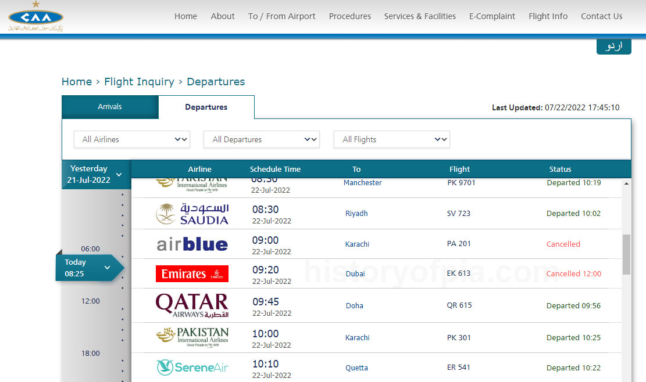Click the To column header
The height and width of the screenshot is (382, 646).
pos(356,169)
